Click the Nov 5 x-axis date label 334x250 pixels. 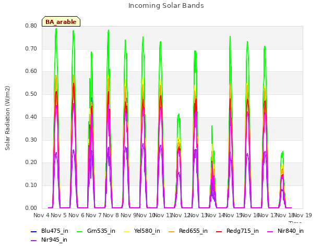click(x=59, y=215)
